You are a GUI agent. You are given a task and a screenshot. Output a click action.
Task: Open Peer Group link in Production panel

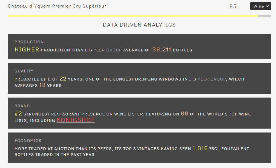pyautogui.click(x=108, y=50)
